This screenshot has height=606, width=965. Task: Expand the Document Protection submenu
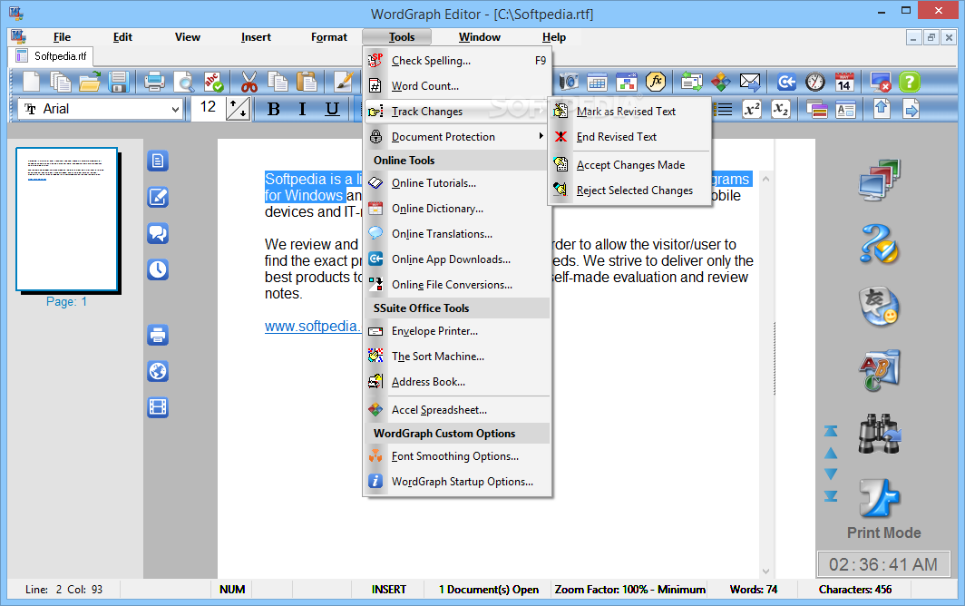click(x=457, y=137)
